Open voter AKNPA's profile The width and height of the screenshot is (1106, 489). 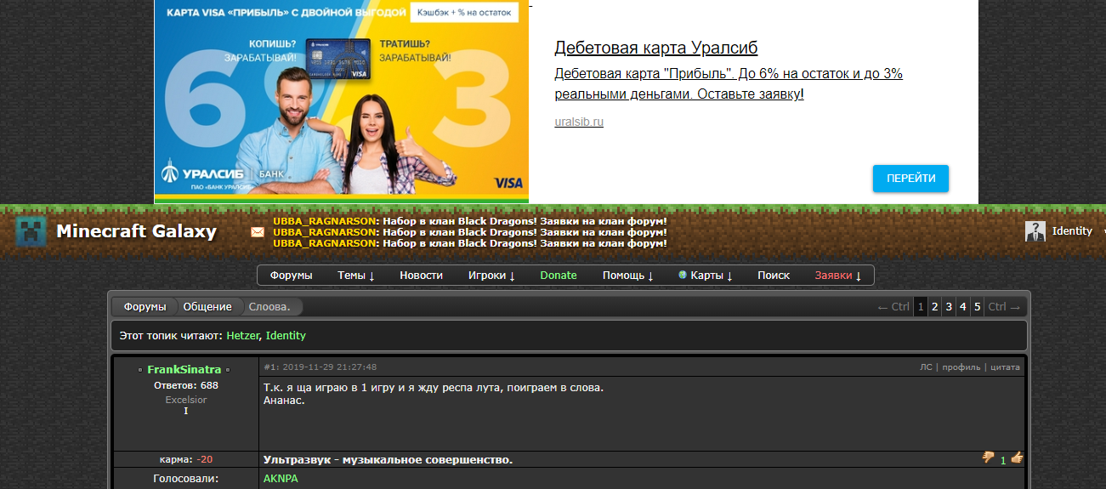pos(281,479)
